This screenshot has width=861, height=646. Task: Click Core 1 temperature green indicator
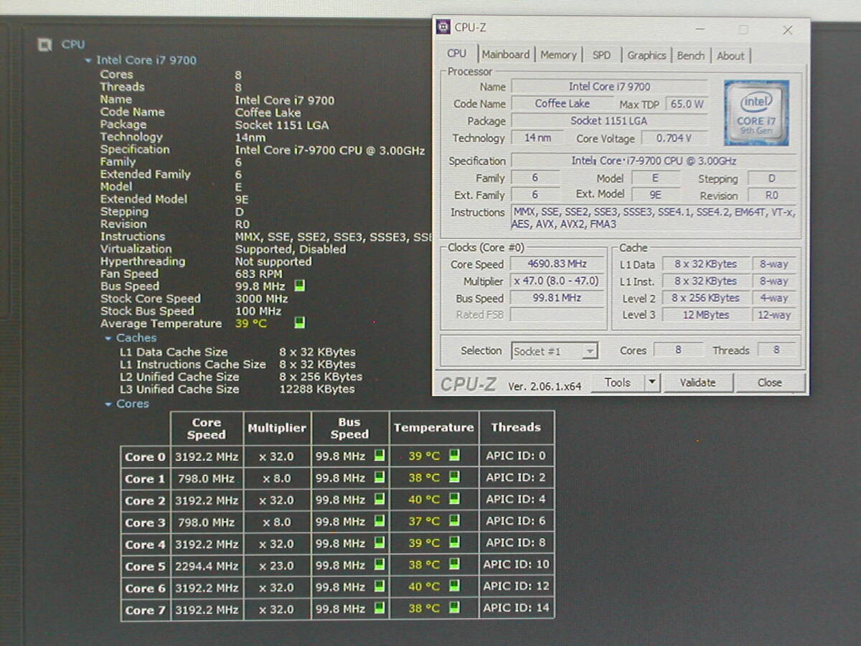454,477
